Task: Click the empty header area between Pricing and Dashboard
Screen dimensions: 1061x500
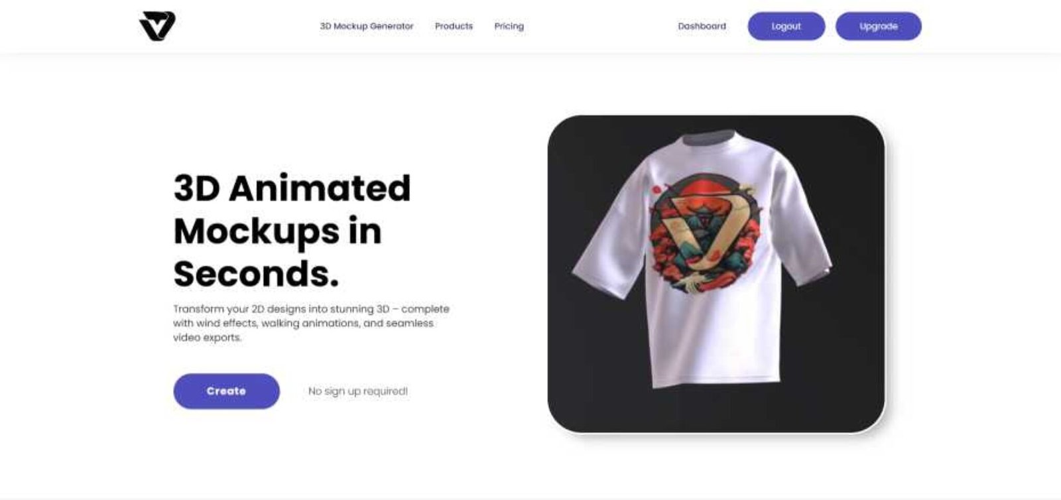Action: [x=601, y=27]
